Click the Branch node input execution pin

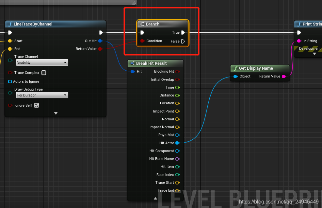(x=142, y=32)
